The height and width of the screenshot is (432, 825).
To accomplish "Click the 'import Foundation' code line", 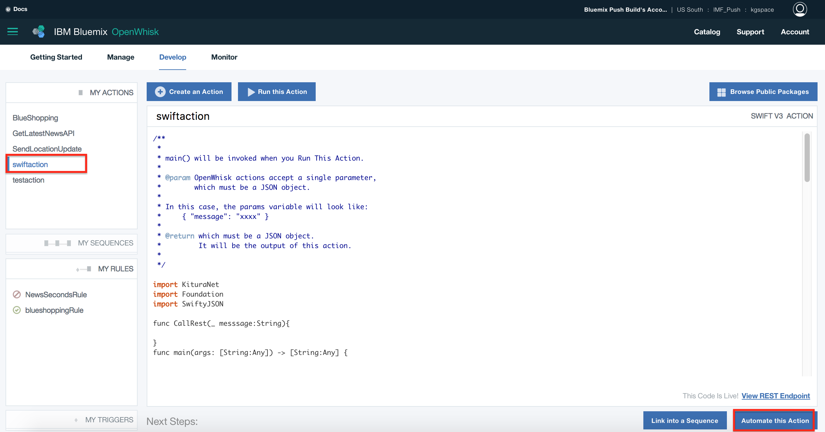I will (x=188, y=294).
